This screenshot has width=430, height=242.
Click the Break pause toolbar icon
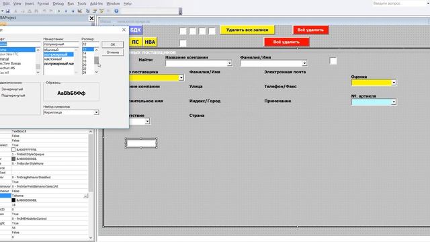(x=66, y=11)
